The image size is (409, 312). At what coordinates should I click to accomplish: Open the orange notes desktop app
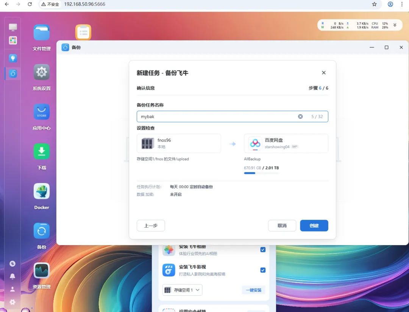tap(83, 32)
